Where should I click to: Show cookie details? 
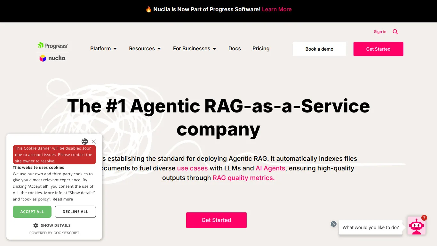tap(52, 225)
